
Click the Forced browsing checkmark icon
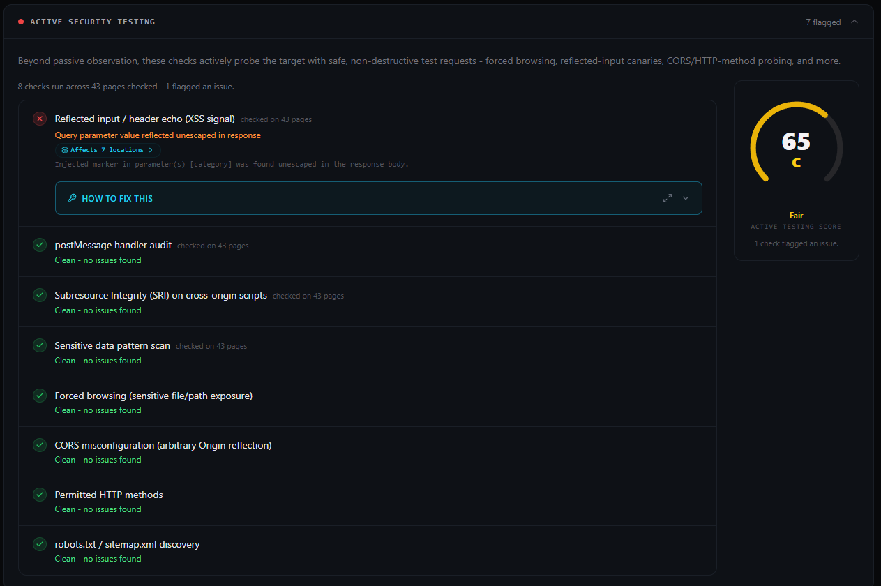[x=40, y=396]
